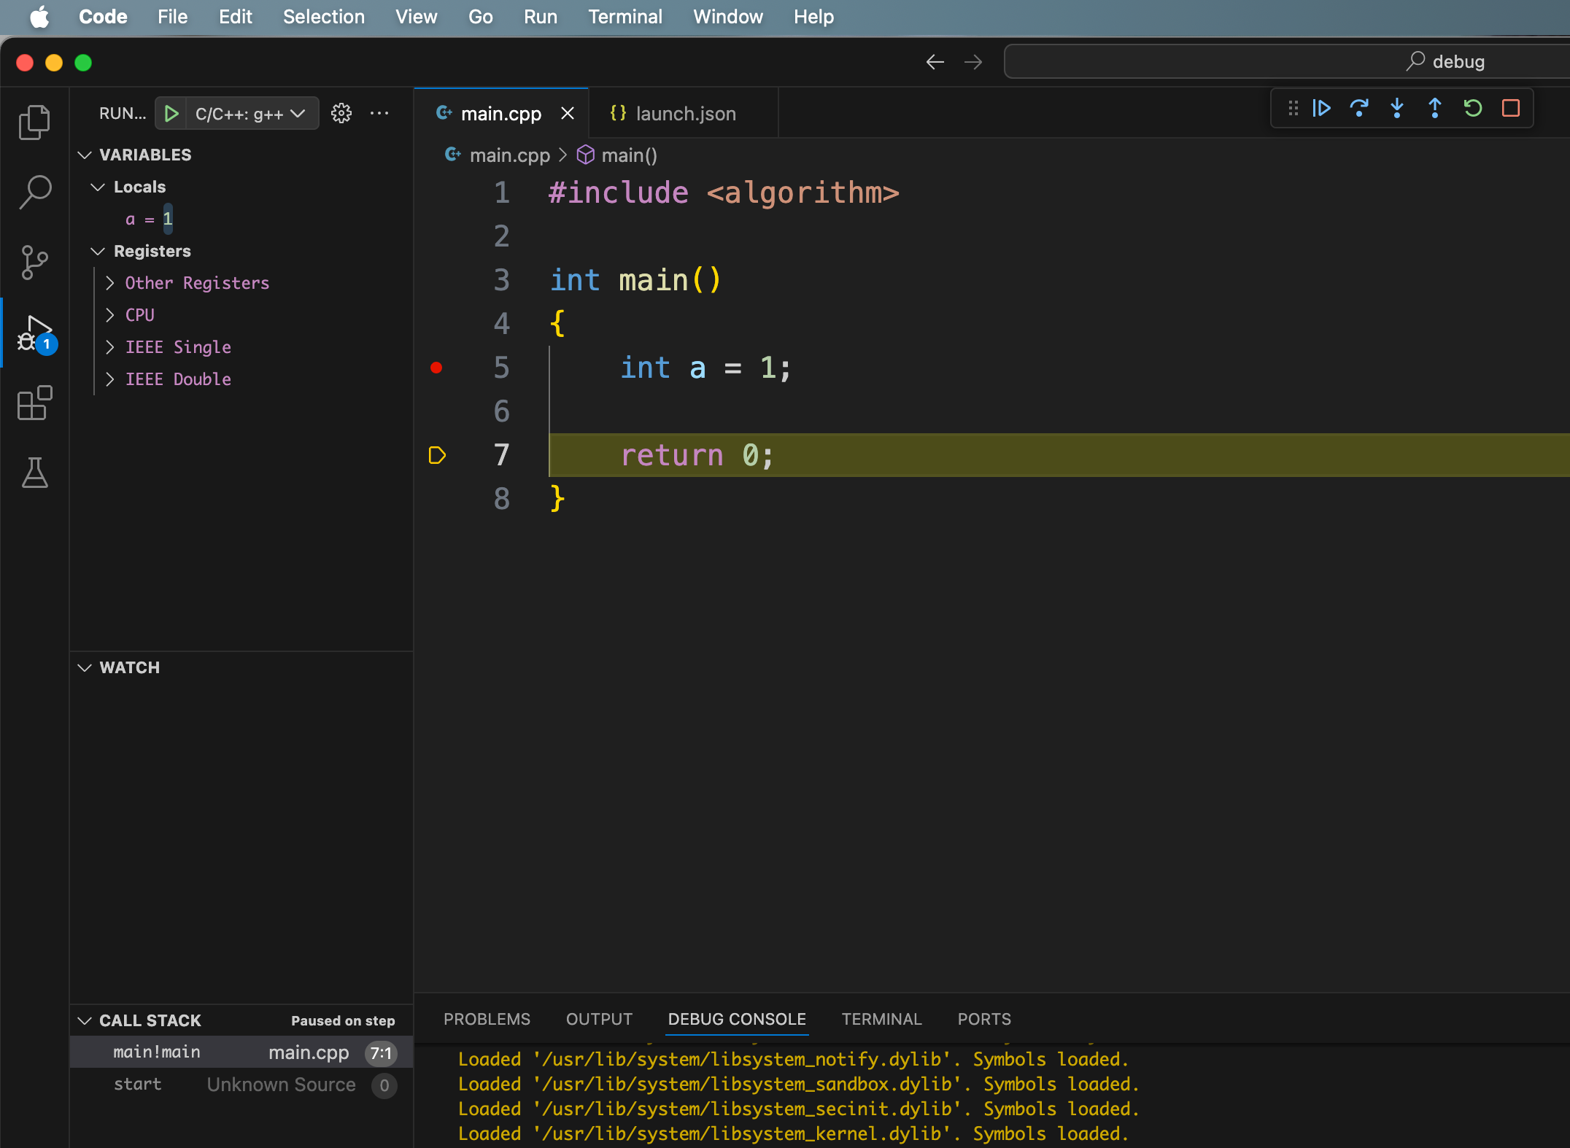Restart the debug session

pyautogui.click(x=1473, y=109)
